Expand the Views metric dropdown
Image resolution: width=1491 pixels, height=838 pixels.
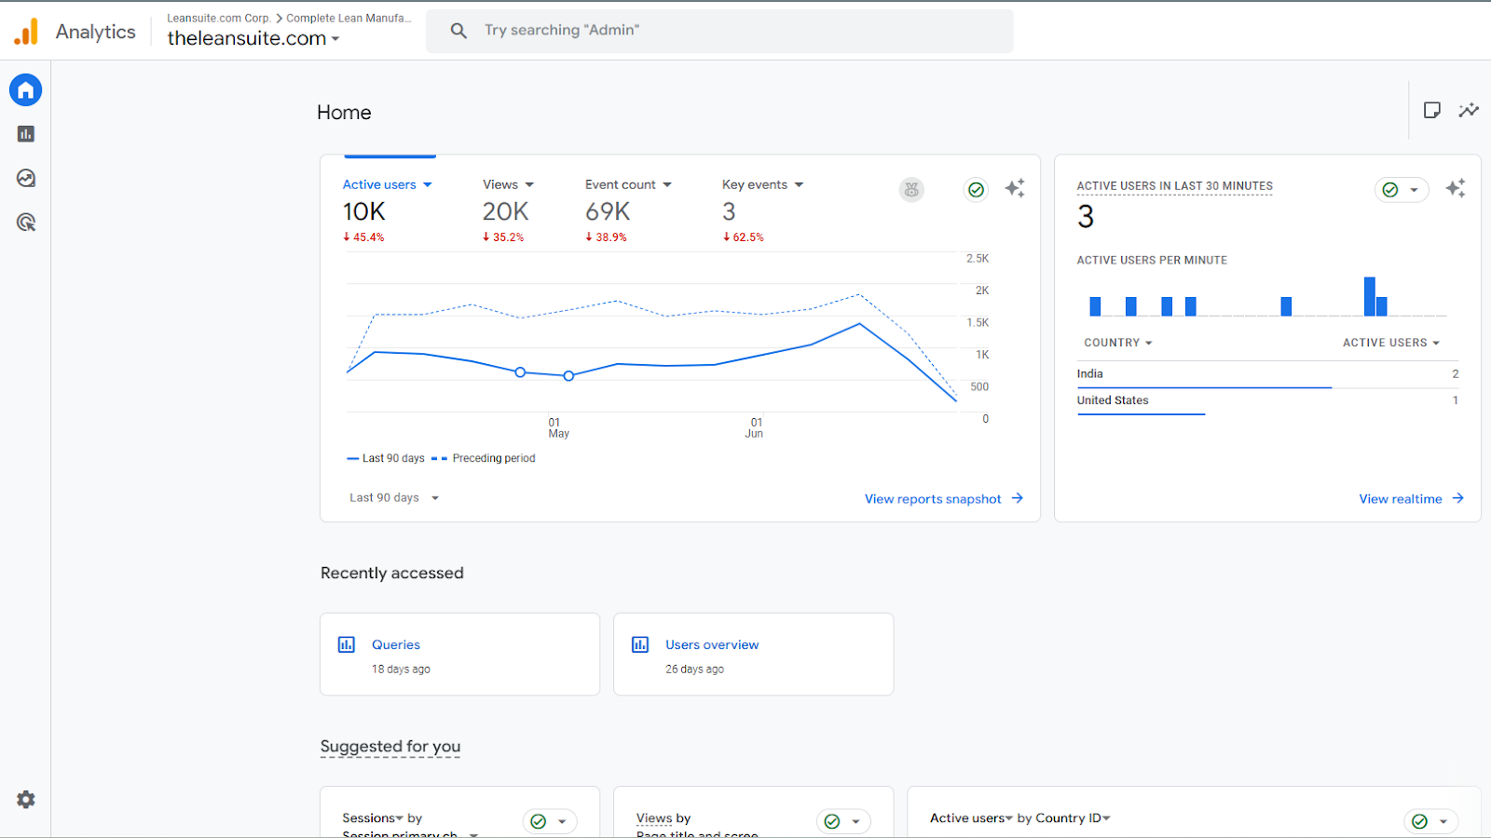[529, 184]
